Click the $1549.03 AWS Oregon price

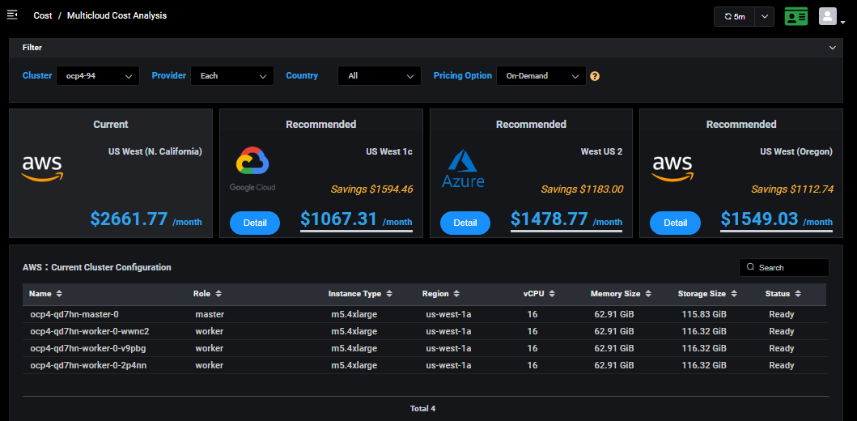[x=777, y=219]
